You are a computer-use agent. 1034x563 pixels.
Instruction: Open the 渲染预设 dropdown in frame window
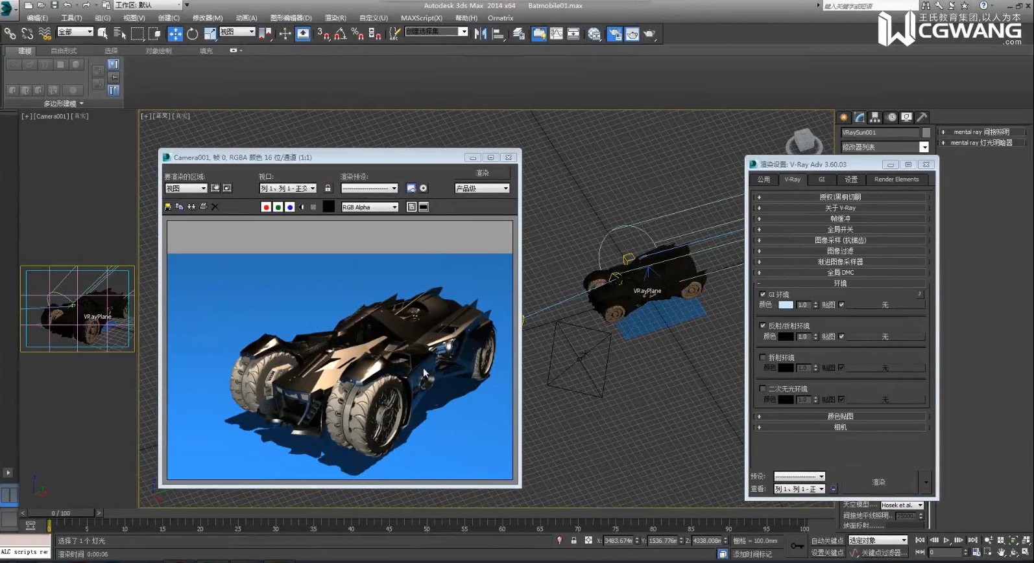pyautogui.click(x=370, y=188)
